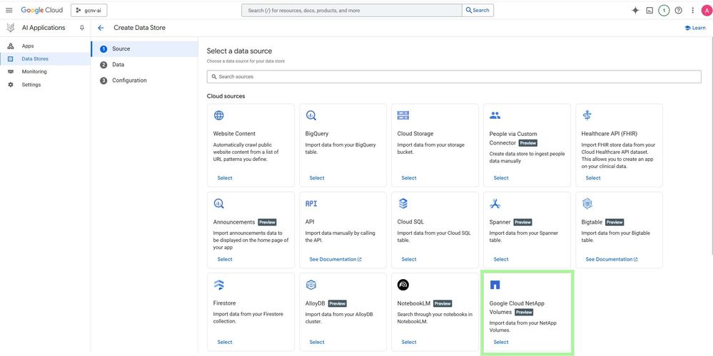Click the Gemini sparkle icon

tap(635, 10)
